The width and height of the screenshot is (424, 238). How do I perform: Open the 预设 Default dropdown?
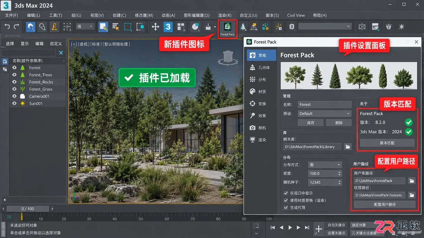point(325,113)
